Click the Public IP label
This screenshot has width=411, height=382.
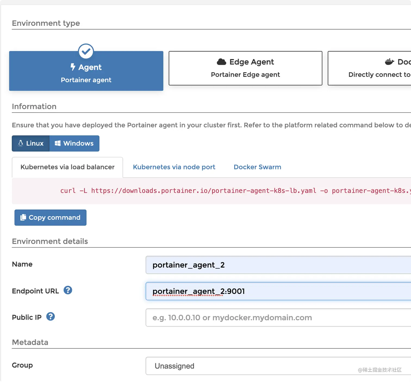click(x=27, y=318)
